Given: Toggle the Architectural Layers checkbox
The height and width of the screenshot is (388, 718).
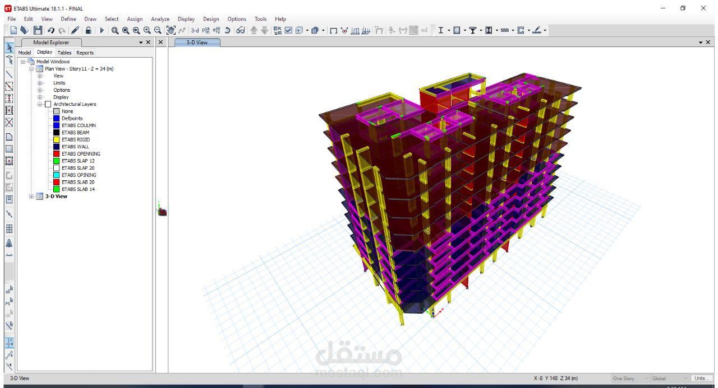Looking at the screenshot, I should [48, 104].
